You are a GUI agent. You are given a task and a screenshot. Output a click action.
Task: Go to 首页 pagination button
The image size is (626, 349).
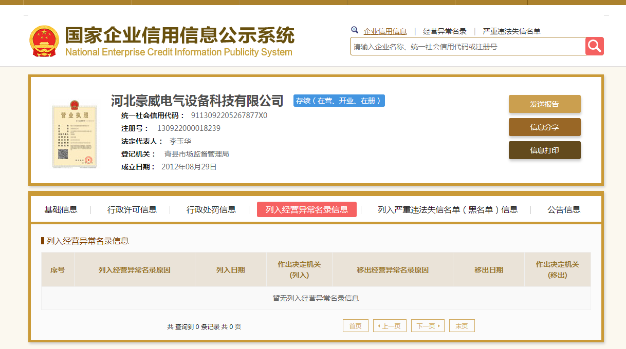tap(355, 326)
